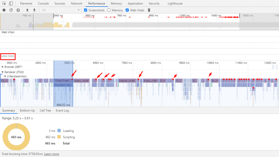Select the Summary tab
279x157 pixels.
pos(8,111)
